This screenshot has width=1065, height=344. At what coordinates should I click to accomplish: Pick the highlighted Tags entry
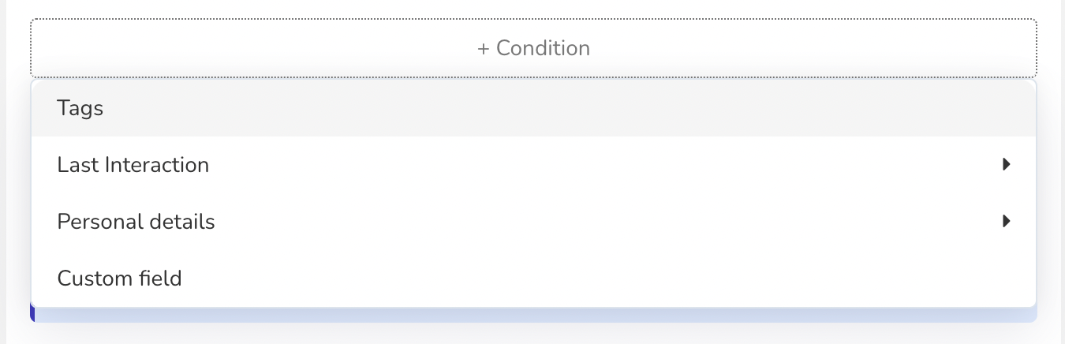click(x=533, y=108)
